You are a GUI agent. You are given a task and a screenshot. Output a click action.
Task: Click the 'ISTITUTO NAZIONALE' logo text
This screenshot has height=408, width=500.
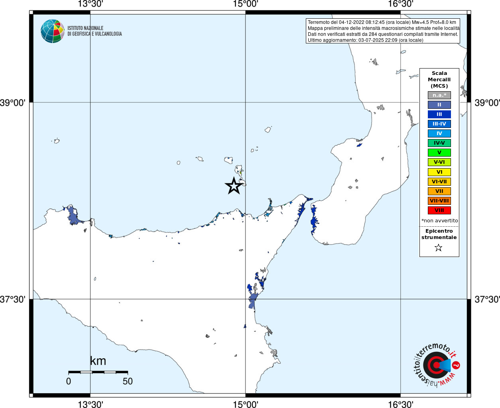tap(85, 28)
